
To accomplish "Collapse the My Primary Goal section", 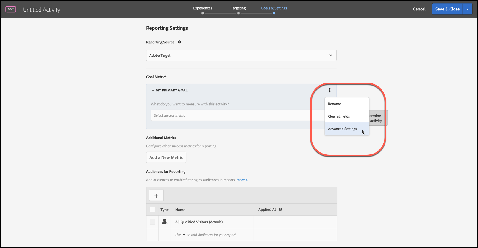I will 153,90.
